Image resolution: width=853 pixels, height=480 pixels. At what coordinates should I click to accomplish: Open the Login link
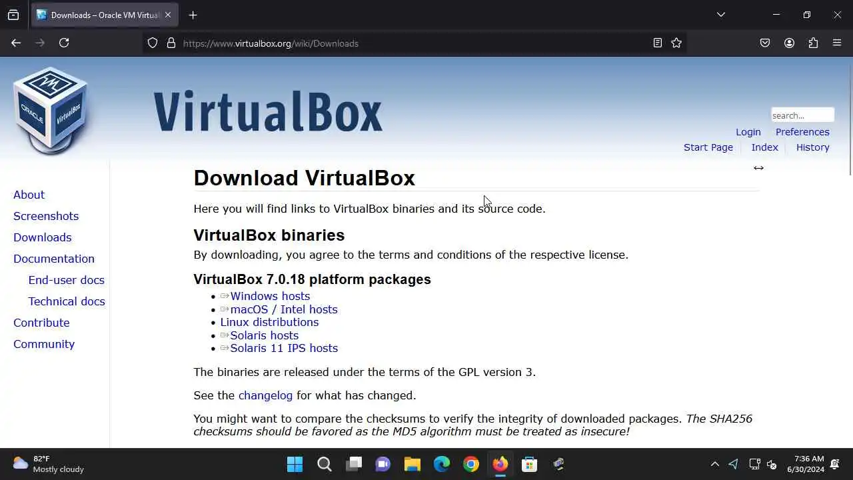pos(748,132)
